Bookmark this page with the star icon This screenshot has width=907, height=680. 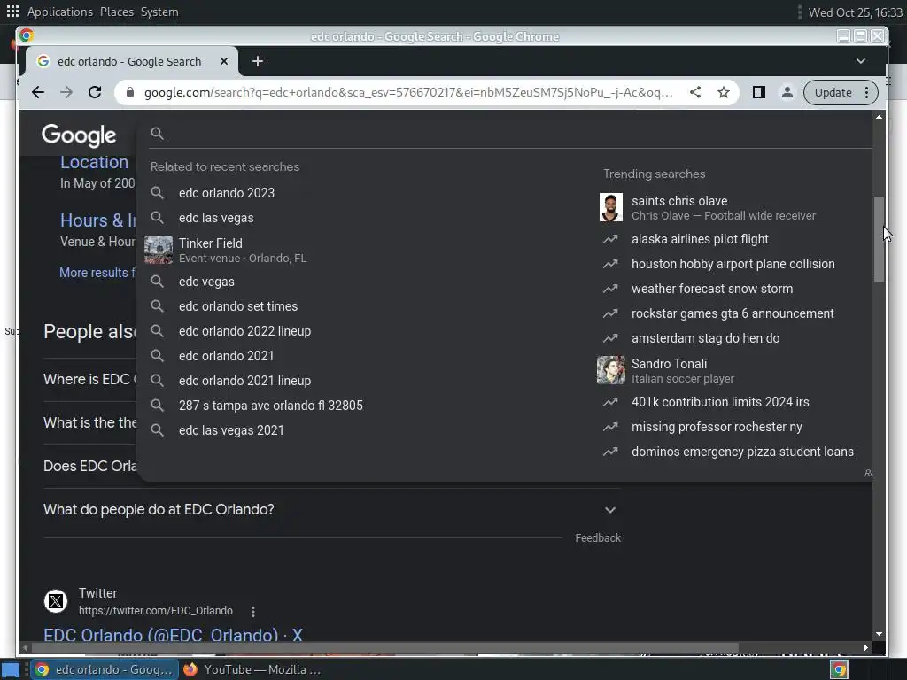724,92
